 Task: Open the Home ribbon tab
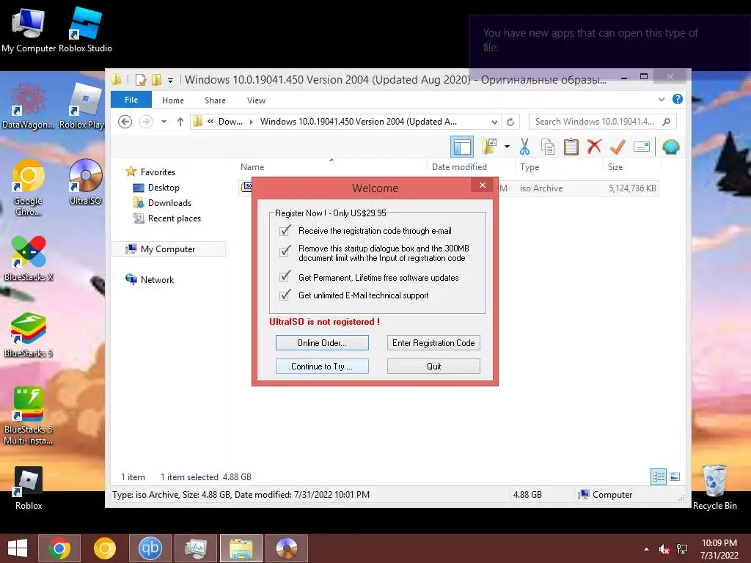coord(173,100)
